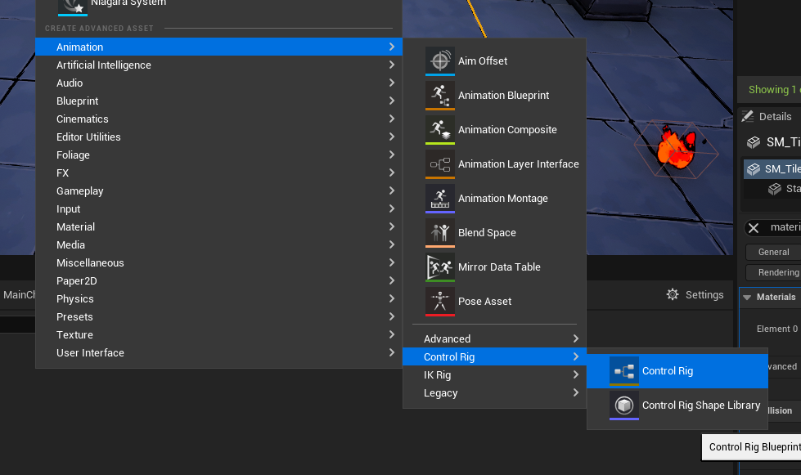Click the Mirror Data Table icon
Viewport: 801px width, 475px height.
coord(440,267)
